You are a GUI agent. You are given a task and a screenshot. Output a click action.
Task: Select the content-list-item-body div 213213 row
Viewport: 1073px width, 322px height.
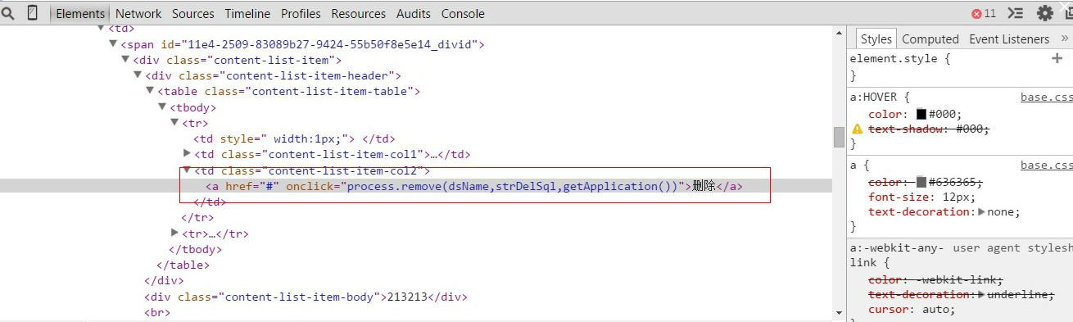pos(306,297)
